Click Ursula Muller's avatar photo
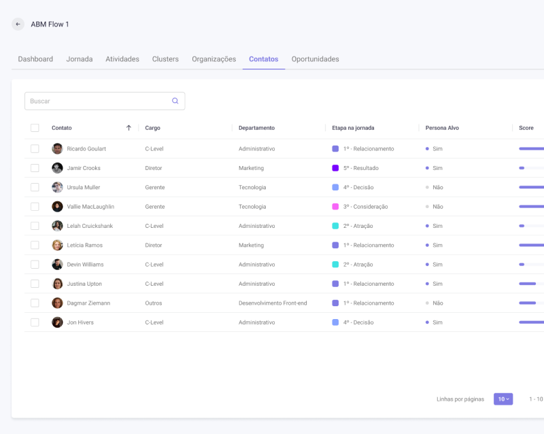The image size is (544, 434). click(x=57, y=187)
